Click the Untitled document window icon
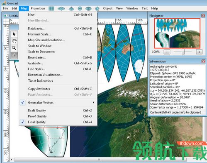 [x=6, y=16]
